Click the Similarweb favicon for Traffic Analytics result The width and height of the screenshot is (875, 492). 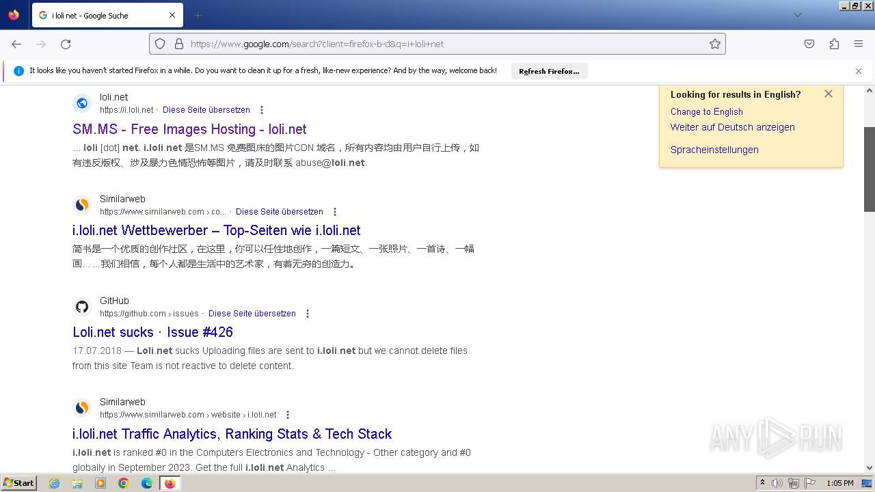click(82, 408)
